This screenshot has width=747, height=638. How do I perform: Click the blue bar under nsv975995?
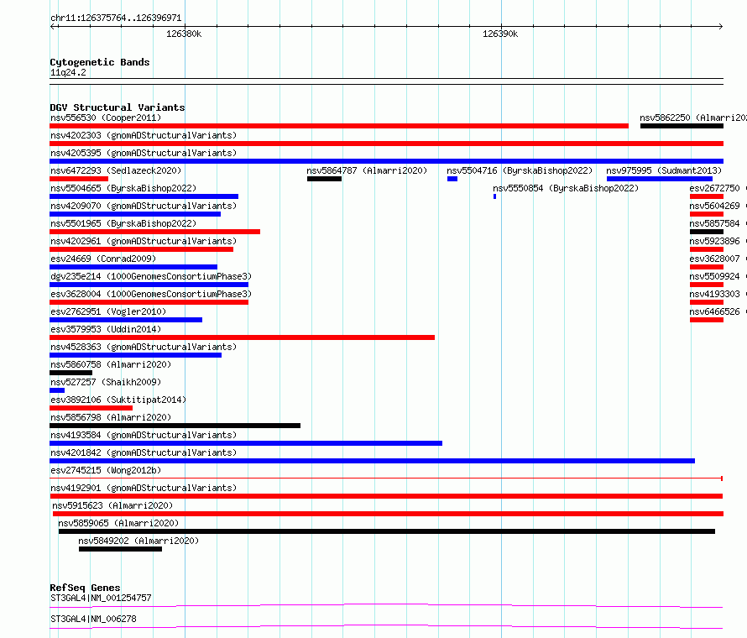click(x=660, y=179)
